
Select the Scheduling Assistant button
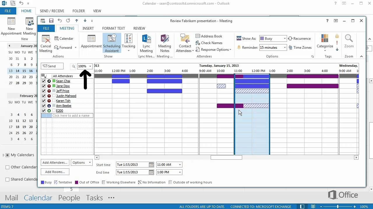112,43
